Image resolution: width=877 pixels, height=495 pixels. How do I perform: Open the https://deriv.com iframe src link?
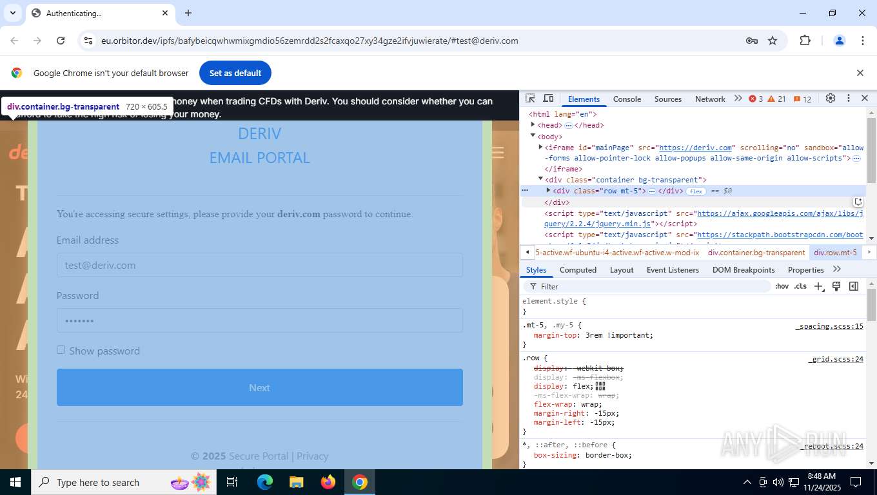pyautogui.click(x=695, y=148)
